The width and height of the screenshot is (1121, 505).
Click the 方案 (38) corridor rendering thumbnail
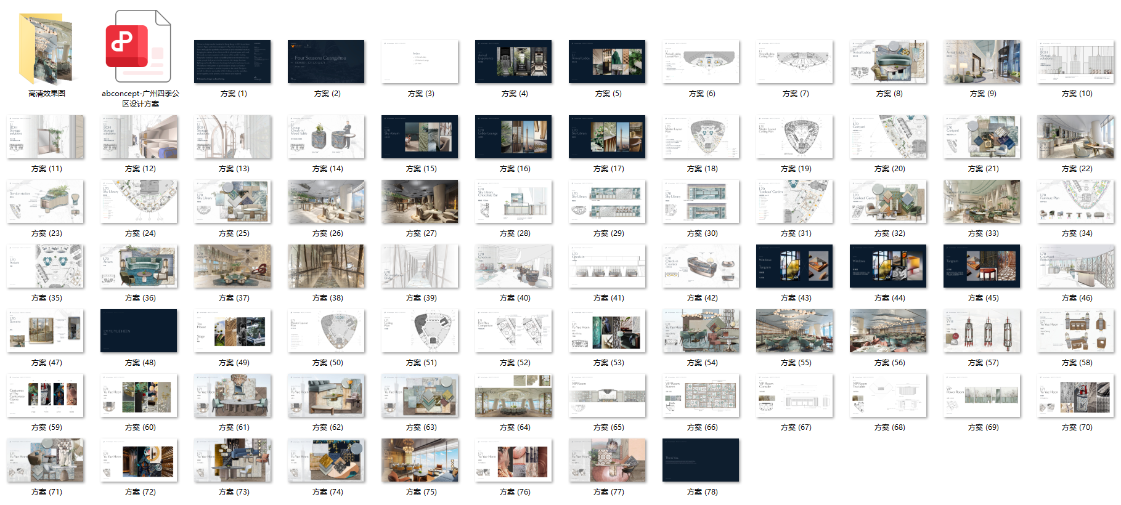(326, 266)
